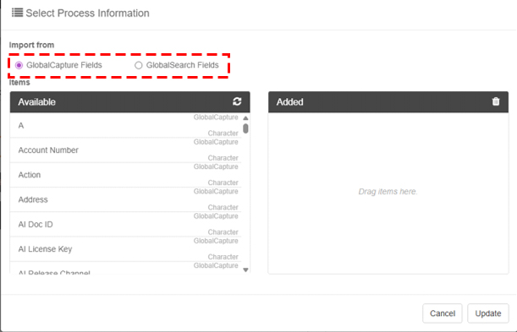Screen dimensions: 517x332
Task: Select the 'AI Doc ID' item
Action: point(125,224)
